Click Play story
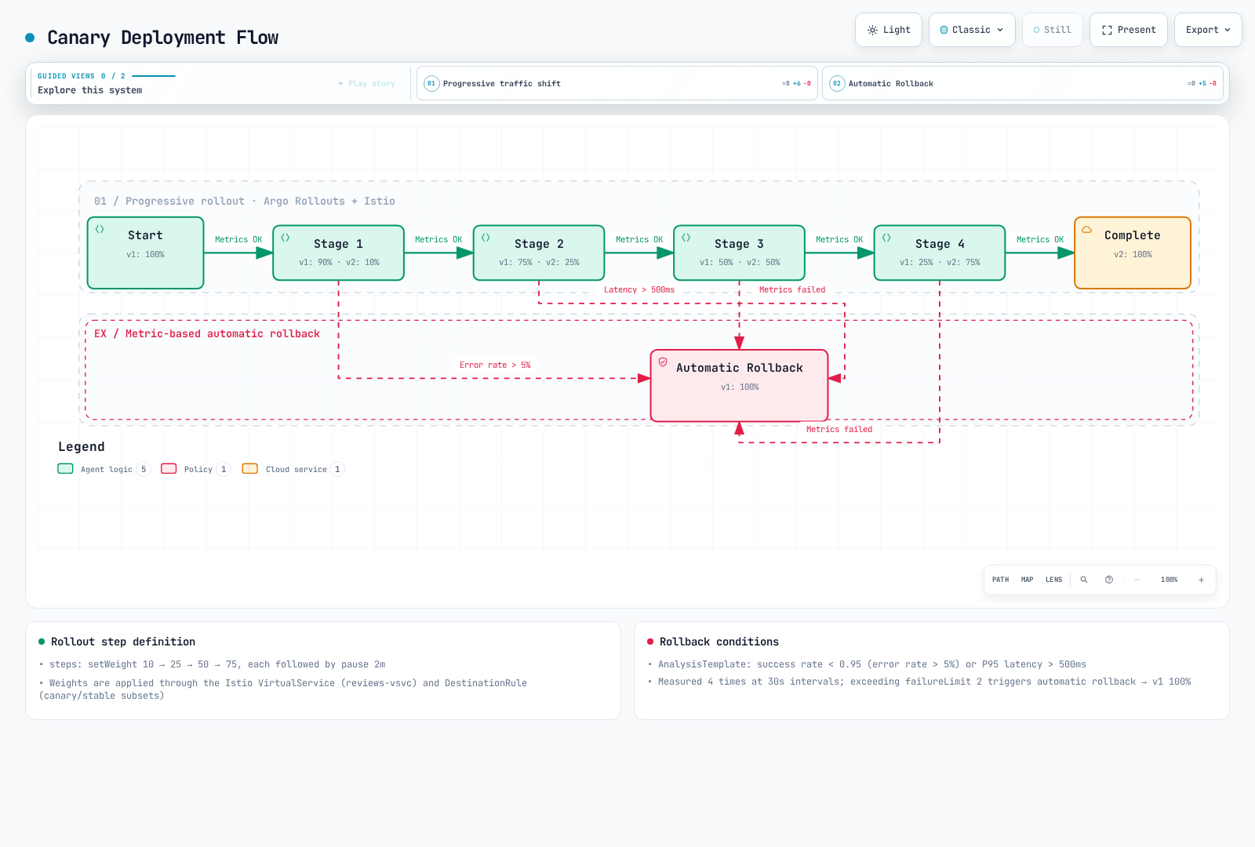Image resolution: width=1255 pixels, height=847 pixels. pyautogui.click(x=367, y=83)
